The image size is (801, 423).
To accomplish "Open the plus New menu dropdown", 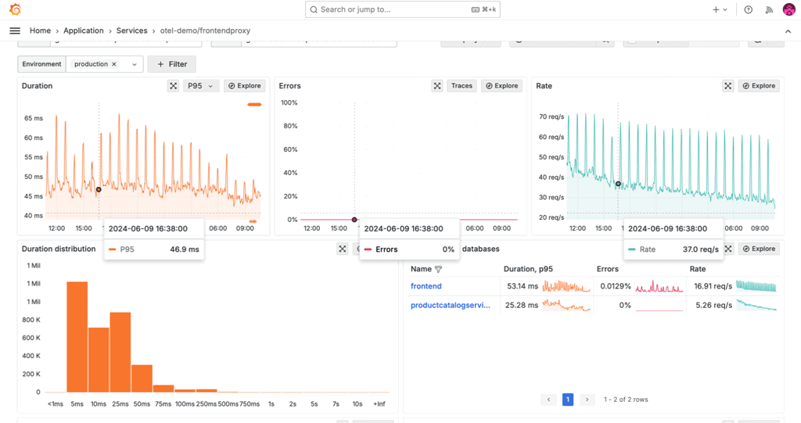I will [720, 9].
